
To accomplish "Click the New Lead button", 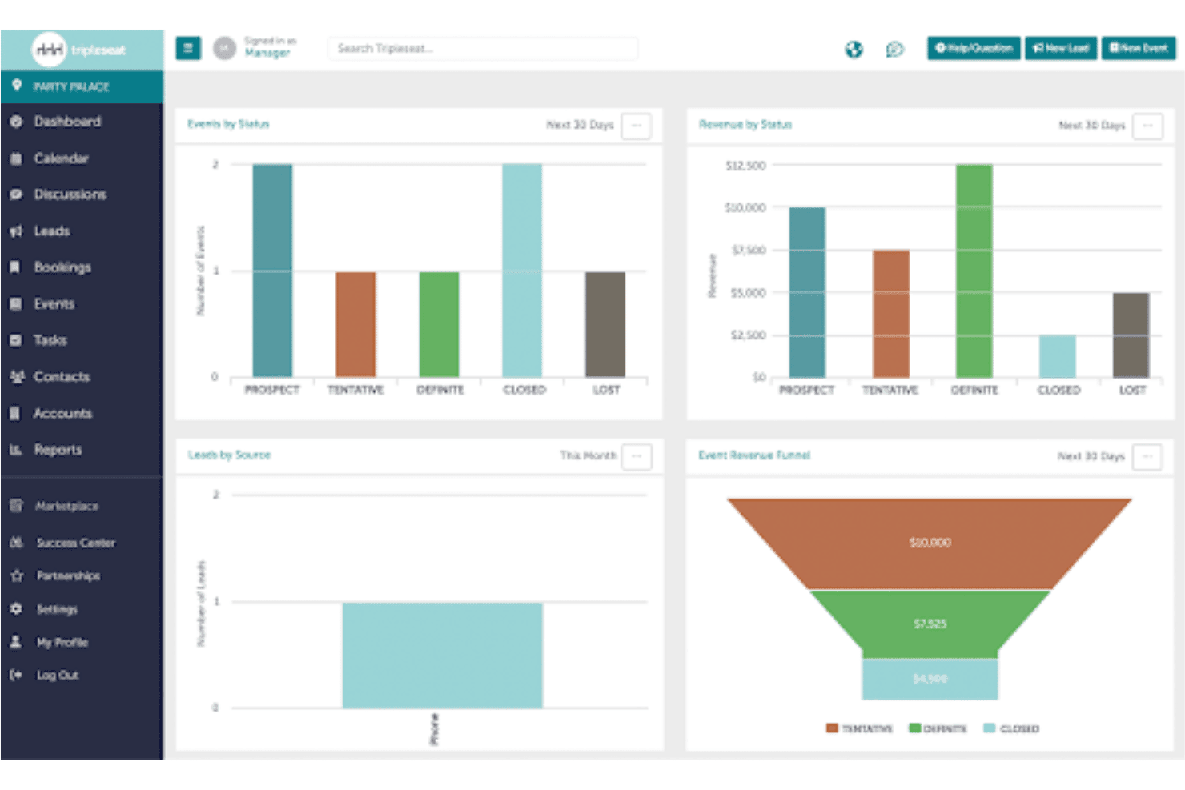I will [1061, 48].
